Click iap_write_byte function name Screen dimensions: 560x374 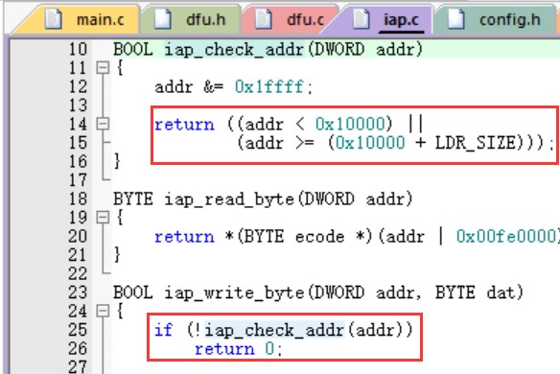point(234,292)
